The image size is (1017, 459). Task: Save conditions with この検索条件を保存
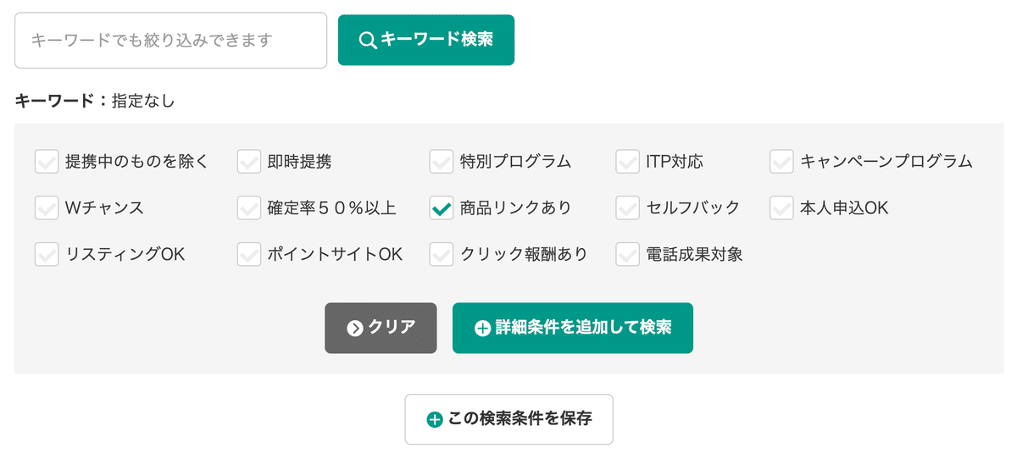[508, 419]
